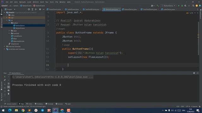Screen dimensions: 202x113
Task: Open File Explorer from taskbar
Action: pyautogui.click(x=16, y=110)
